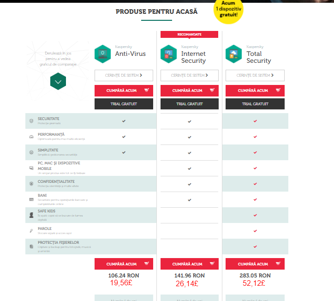Screen dimensions: 334x301
Task: Select the red Recomandate tab label
Action: click(x=189, y=34)
